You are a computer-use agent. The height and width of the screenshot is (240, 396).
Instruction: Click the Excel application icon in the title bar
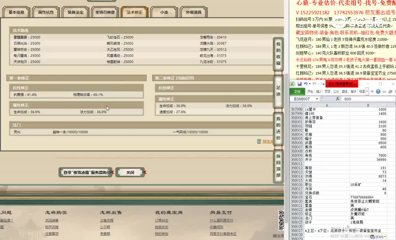292,84
